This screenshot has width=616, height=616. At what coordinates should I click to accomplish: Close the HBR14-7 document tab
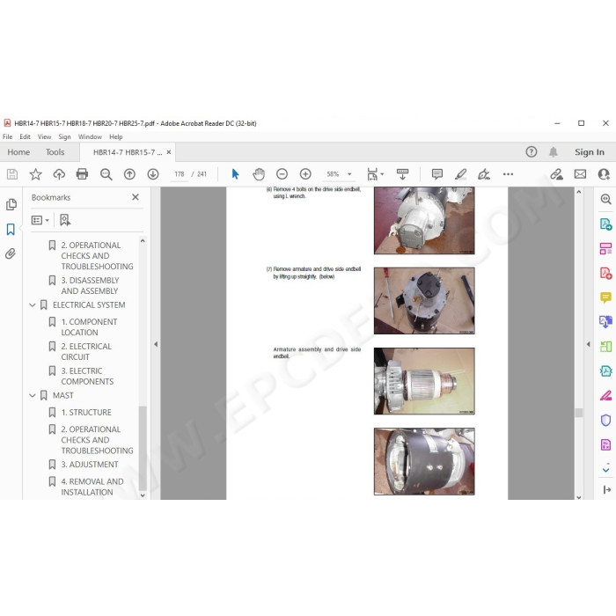tap(169, 152)
